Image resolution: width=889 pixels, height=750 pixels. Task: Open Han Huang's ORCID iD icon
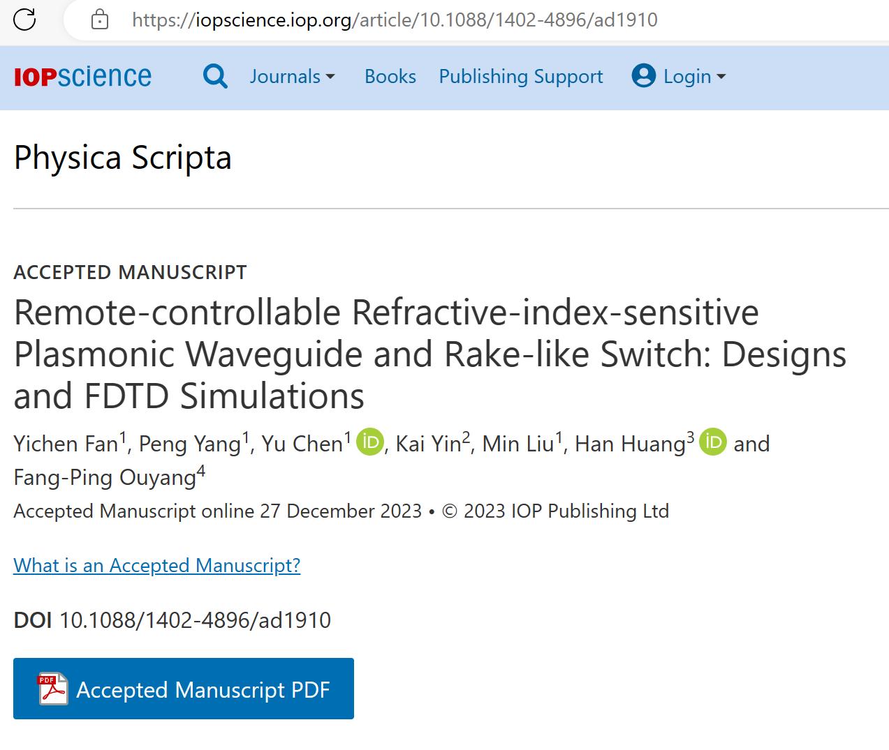[x=713, y=442]
